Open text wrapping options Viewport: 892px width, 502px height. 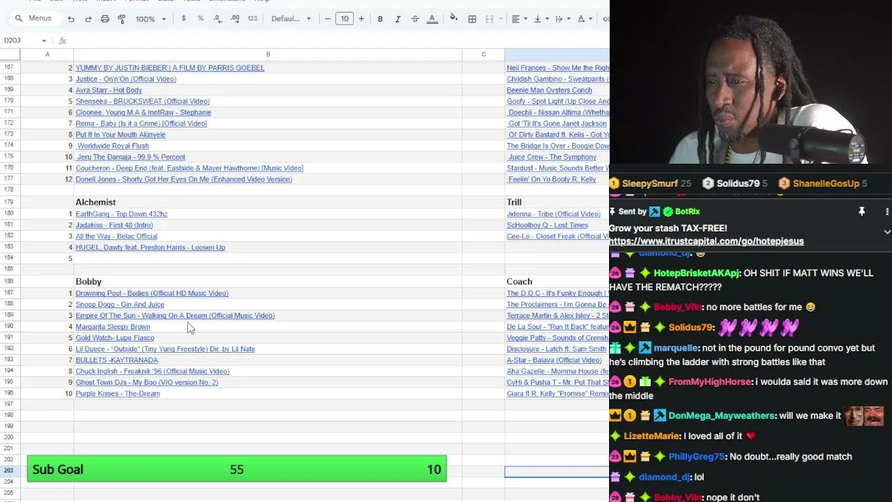pos(562,19)
